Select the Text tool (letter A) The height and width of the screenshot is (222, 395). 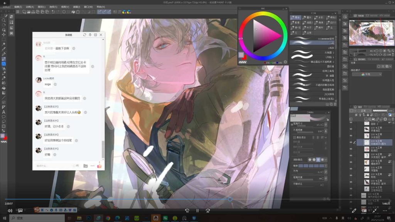coord(4,112)
